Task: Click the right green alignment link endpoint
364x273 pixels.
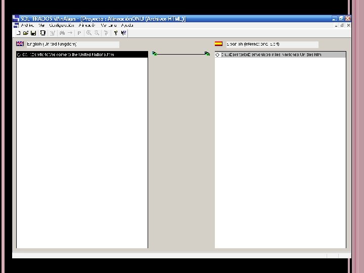Action: click(207, 54)
